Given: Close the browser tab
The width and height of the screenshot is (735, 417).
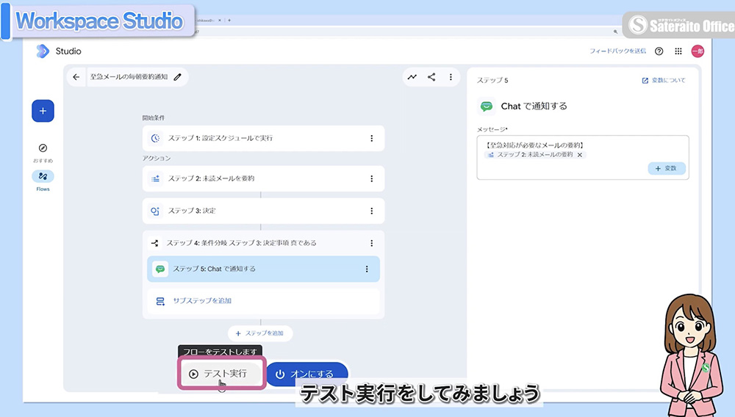Looking at the screenshot, I should click(219, 20).
